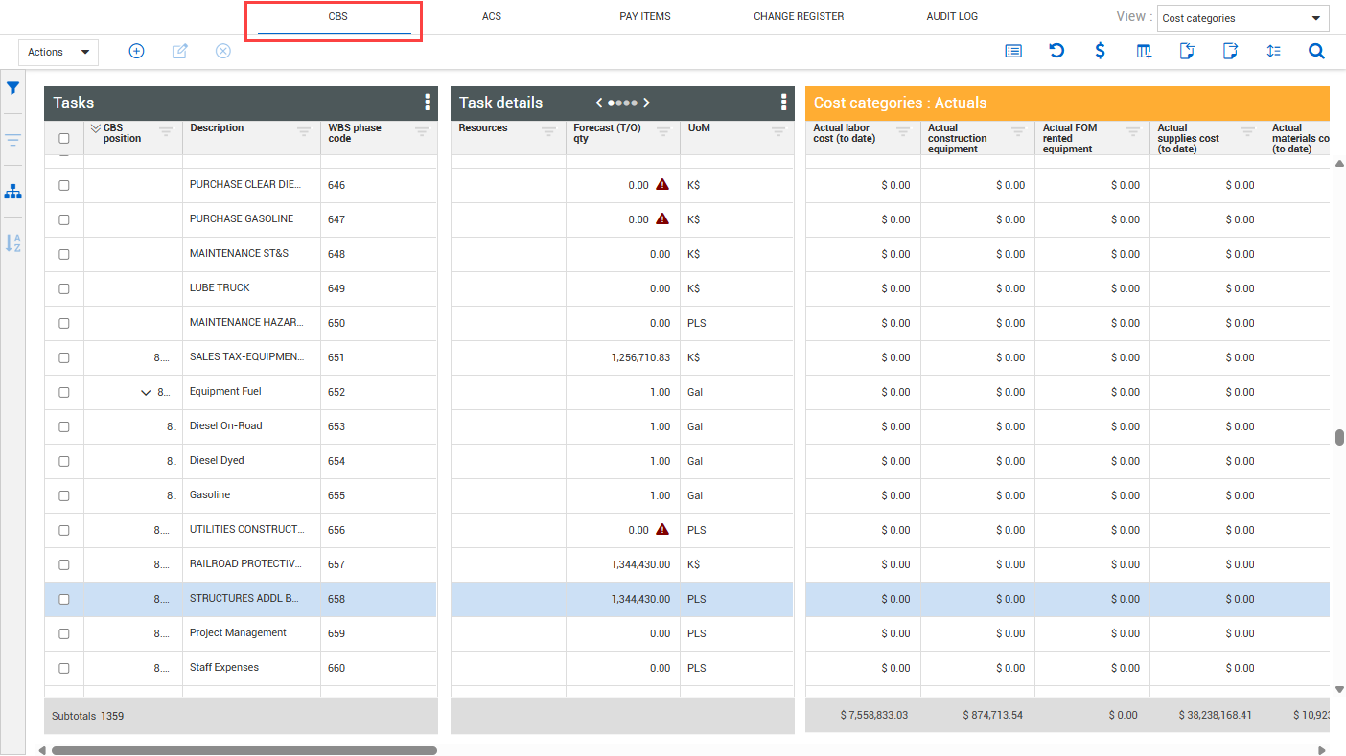Check the box for Gasoline row

64,495
